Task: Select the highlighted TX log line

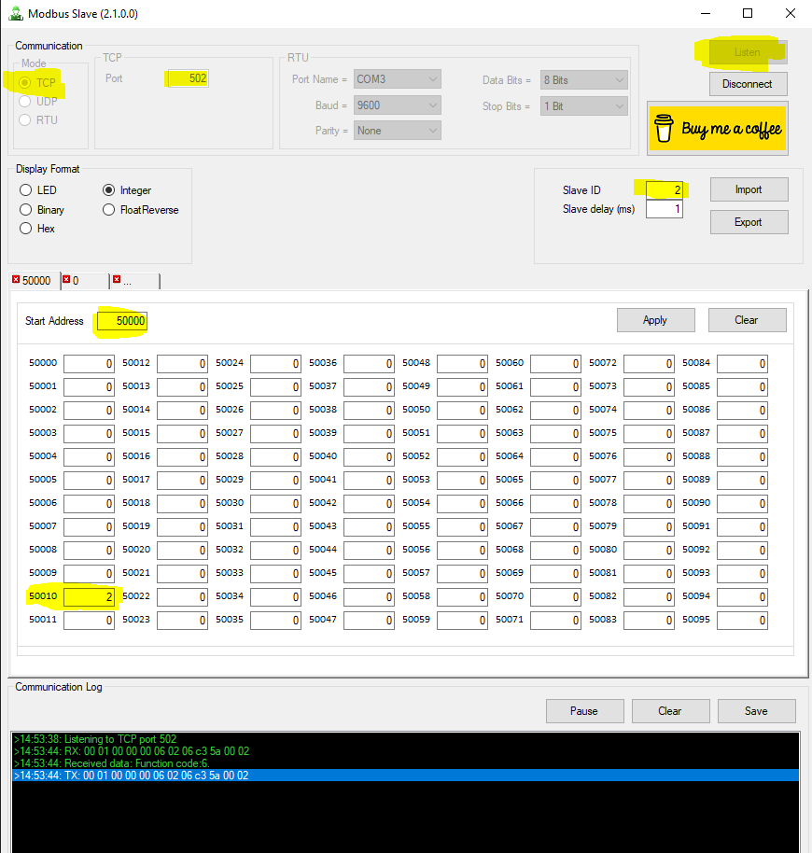Action: pyautogui.click(x=405, y=776)
